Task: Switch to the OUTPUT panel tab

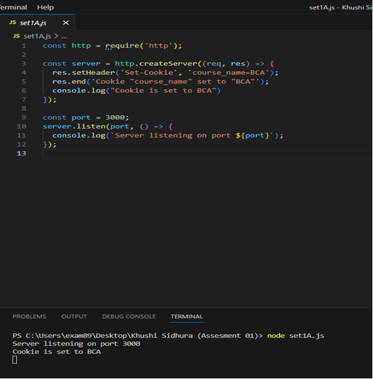Action: pos(74,316)
